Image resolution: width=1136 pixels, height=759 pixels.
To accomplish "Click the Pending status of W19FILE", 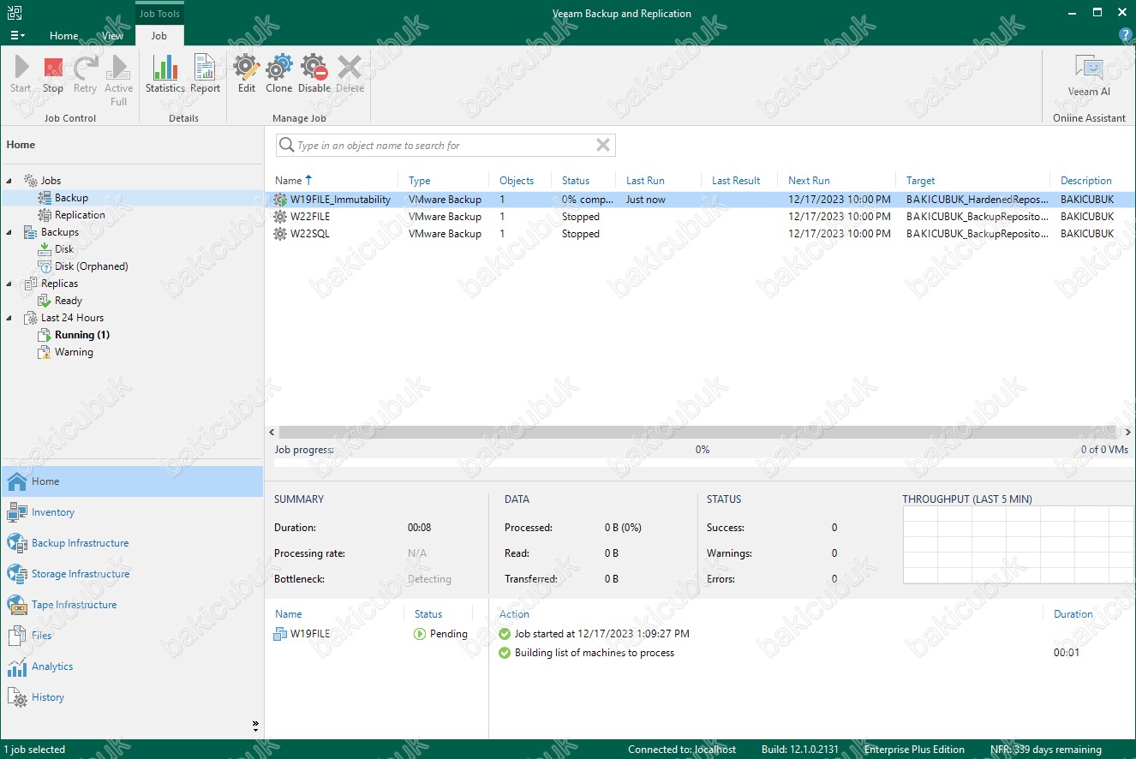I will tap(441, 634).
